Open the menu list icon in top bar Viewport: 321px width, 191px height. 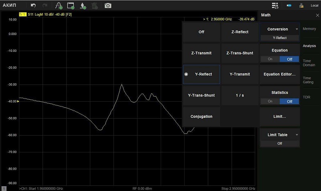click(x=275, y=6)
